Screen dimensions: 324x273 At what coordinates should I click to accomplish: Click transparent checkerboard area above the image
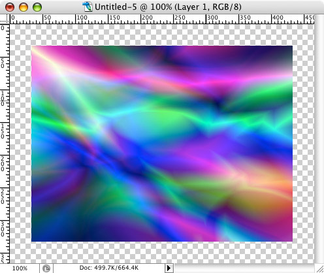[162, 35]
